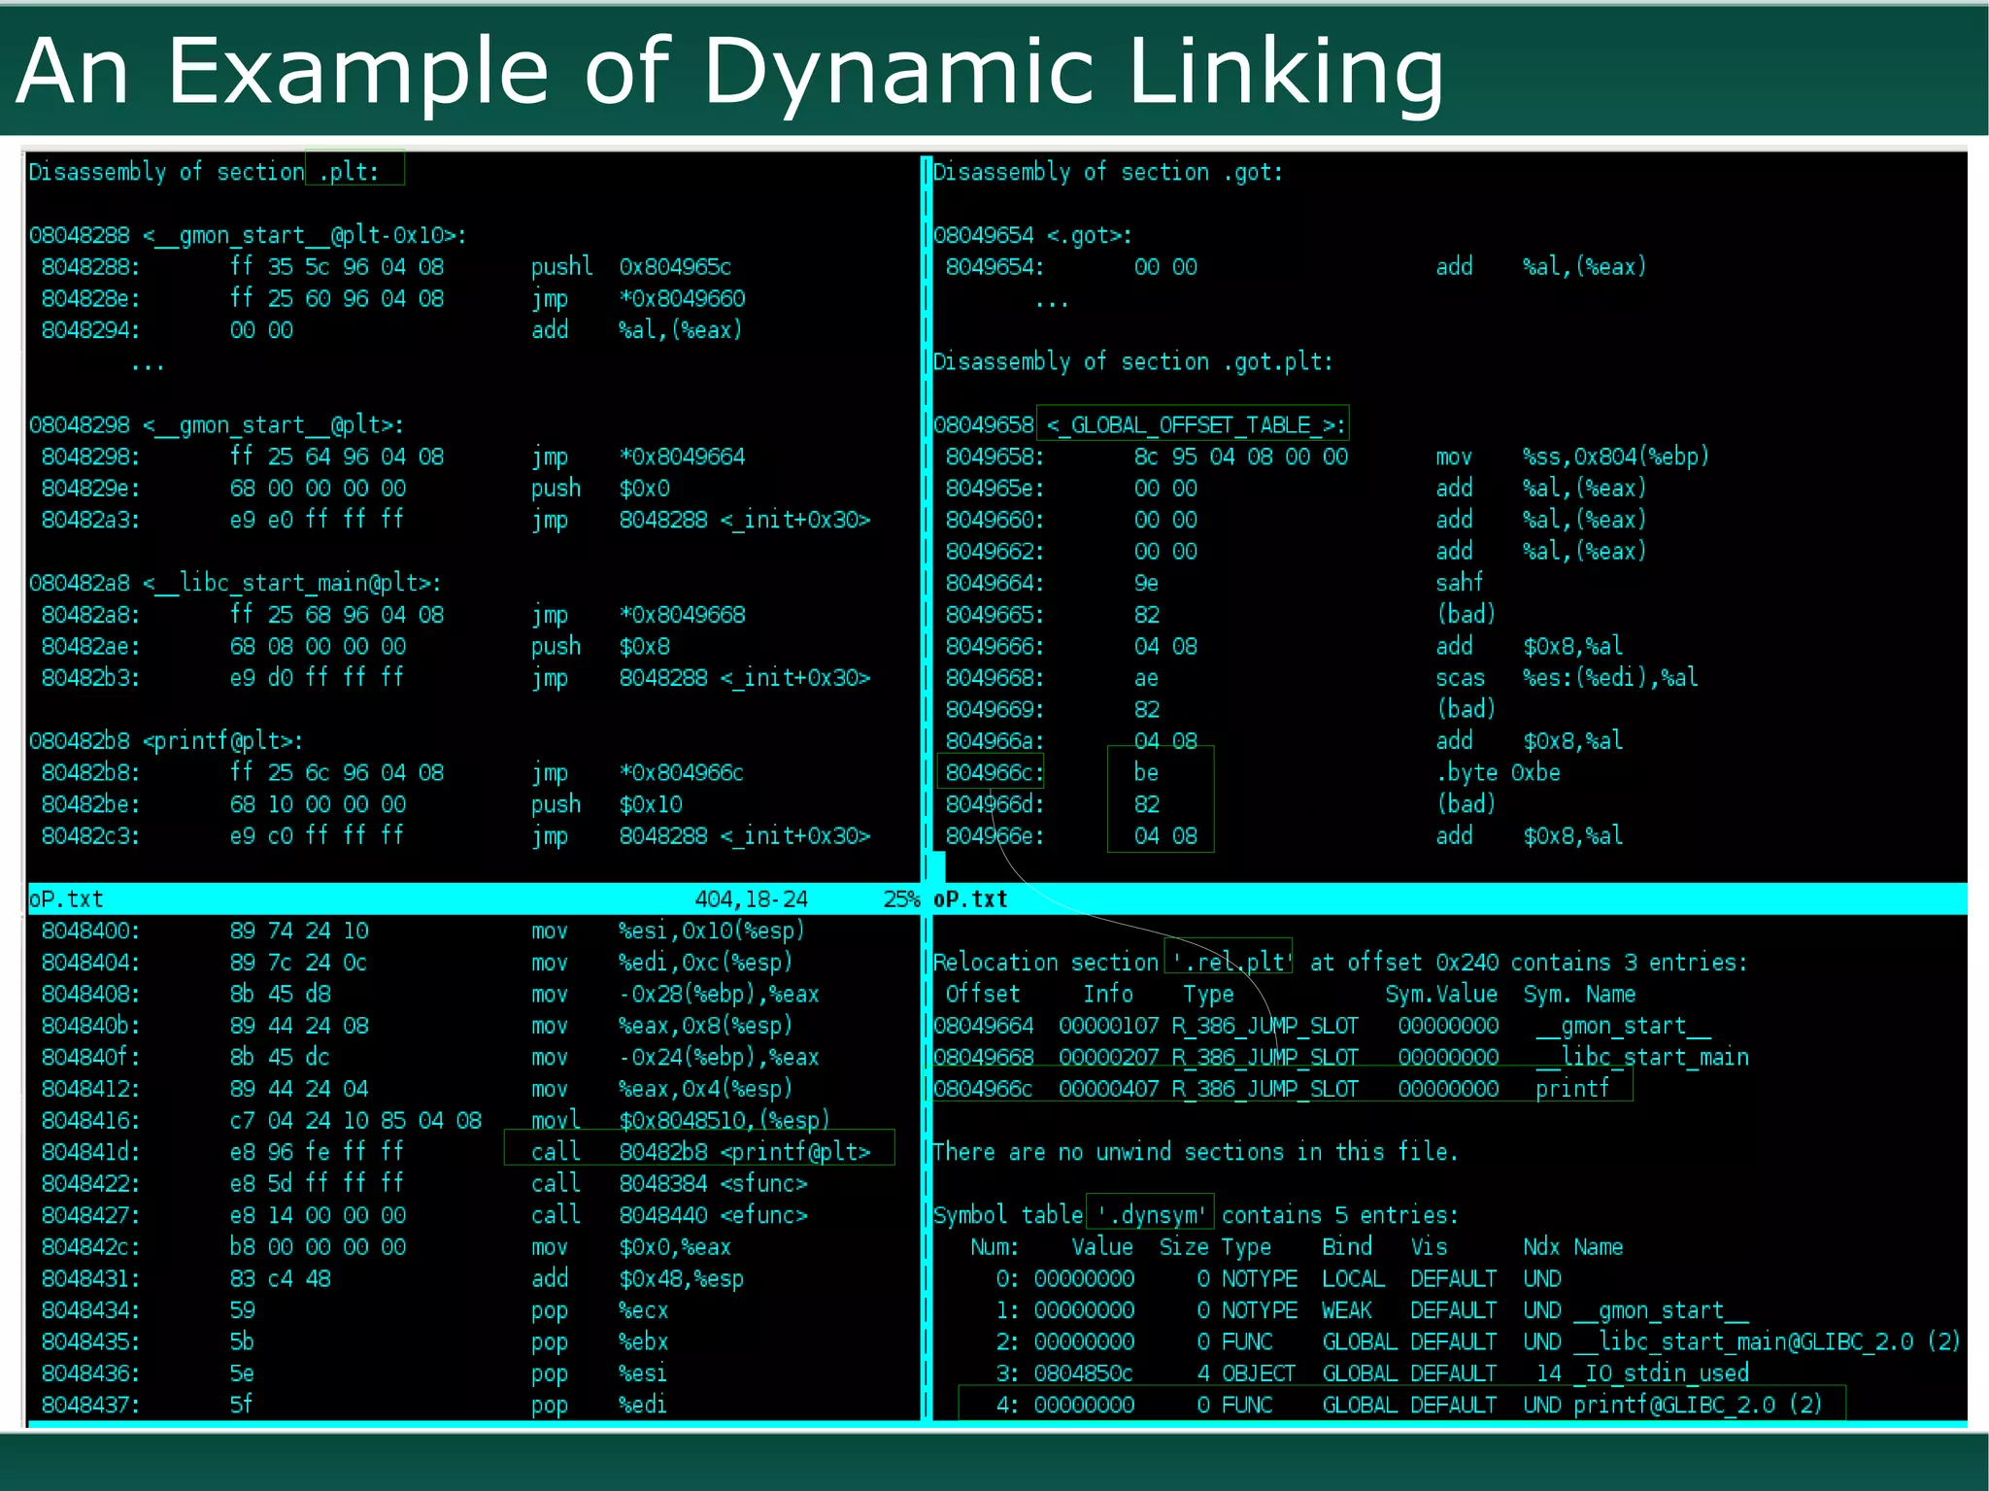1989x1491 pixels.
Task: Click the '__gmon_start__' name in dynsym row 1
Action: click(1661, 1309)
